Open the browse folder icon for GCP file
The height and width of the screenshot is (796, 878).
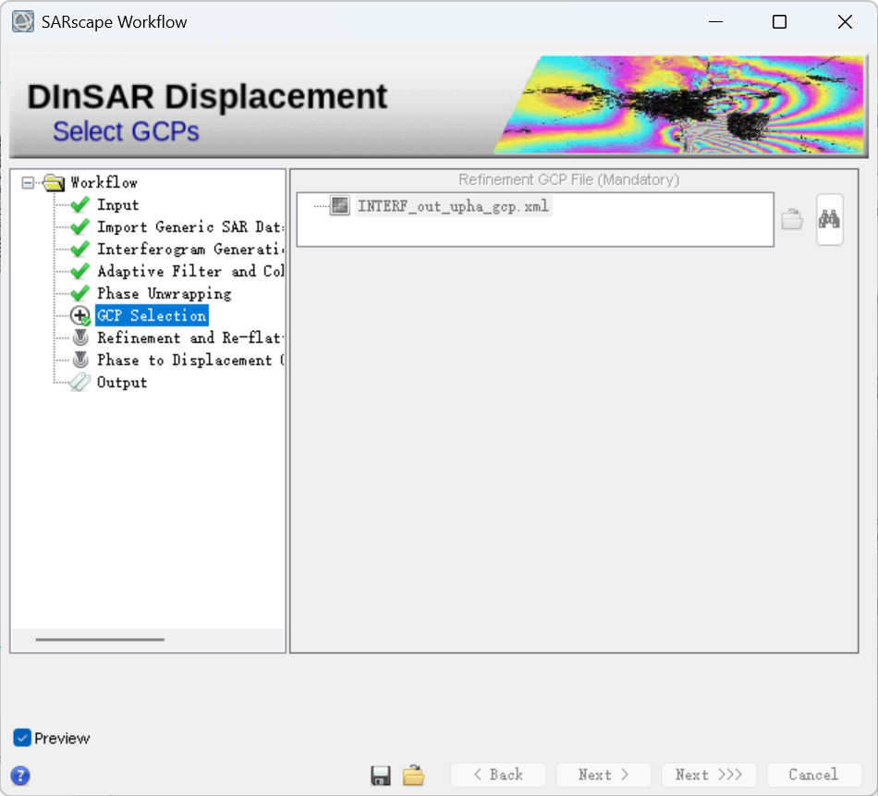coord(792,219)
